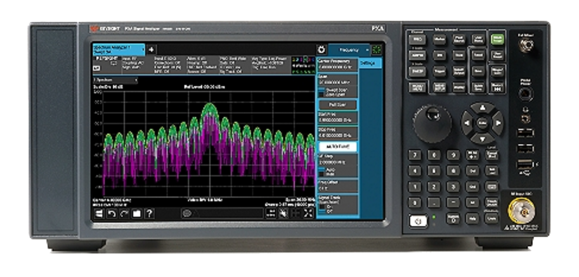579x277 pixels.
Task: Tap the question mark help icon
Action: 149,214
